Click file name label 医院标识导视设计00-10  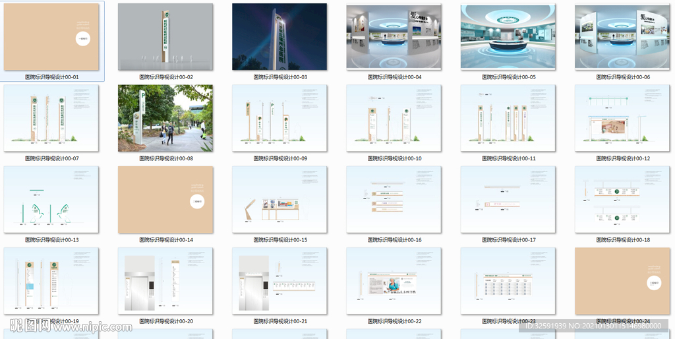coord(394,159)
